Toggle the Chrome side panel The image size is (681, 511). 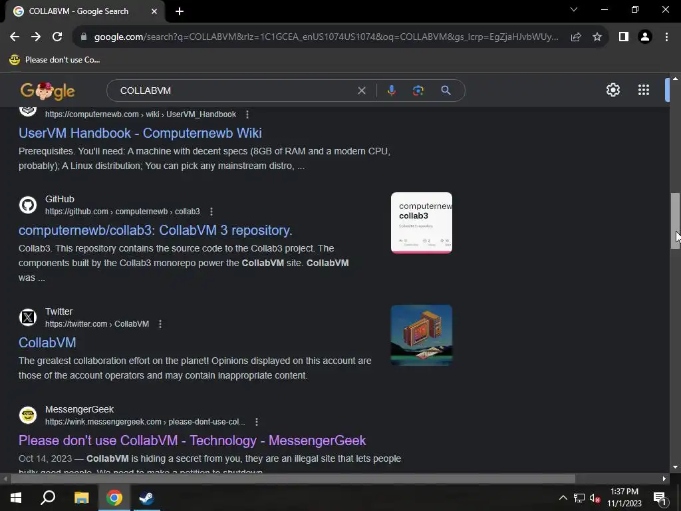(x=624, y=37)
